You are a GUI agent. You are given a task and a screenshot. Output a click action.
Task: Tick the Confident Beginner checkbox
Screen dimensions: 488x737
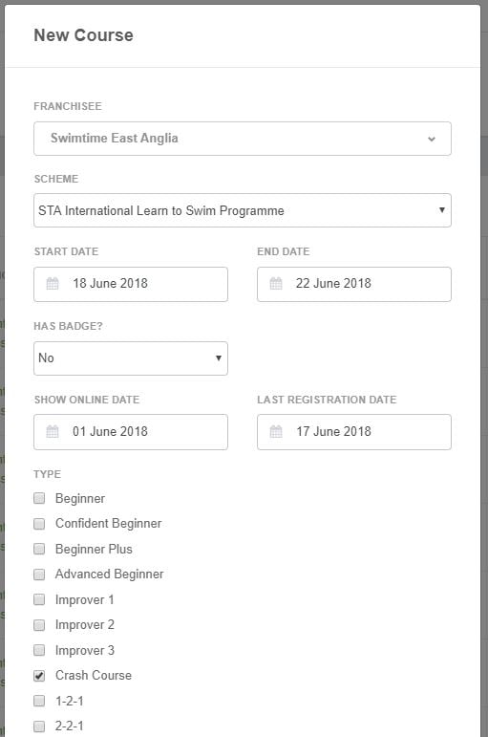click(x=39, y=524)
